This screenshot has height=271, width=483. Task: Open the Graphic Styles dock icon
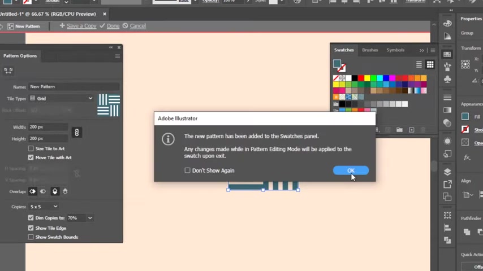coord(447,154)
